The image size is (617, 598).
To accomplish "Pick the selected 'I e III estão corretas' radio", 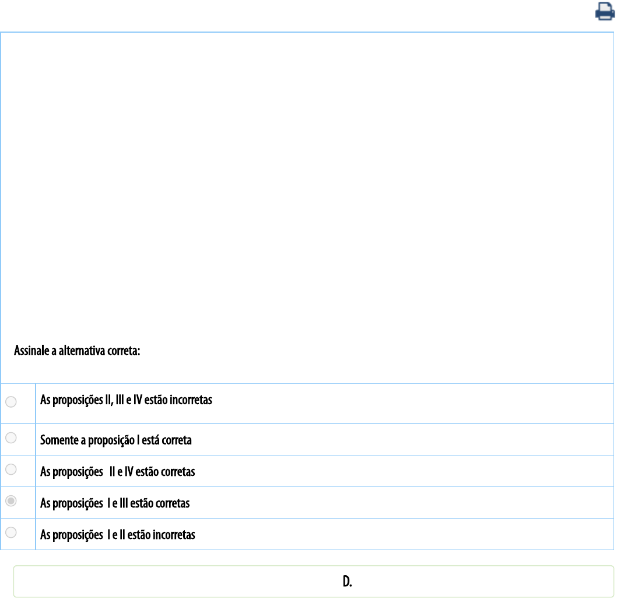I will [x=10, y=500].
